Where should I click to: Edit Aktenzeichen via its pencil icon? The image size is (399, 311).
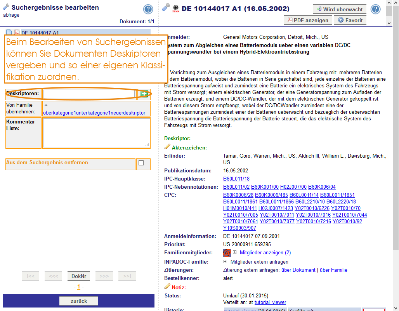click(167, 146)
